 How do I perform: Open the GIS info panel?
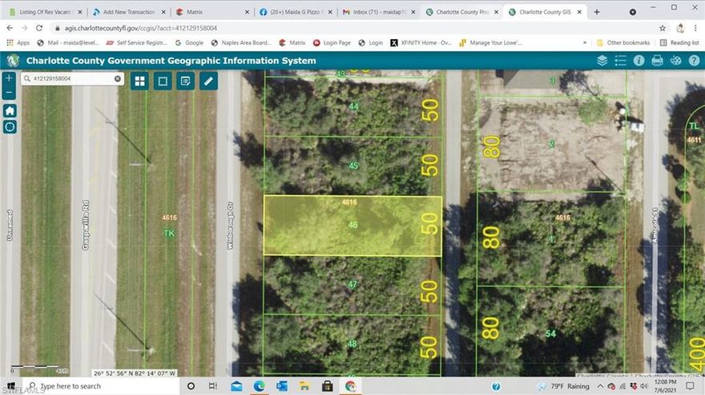click(x=639, y=61)
